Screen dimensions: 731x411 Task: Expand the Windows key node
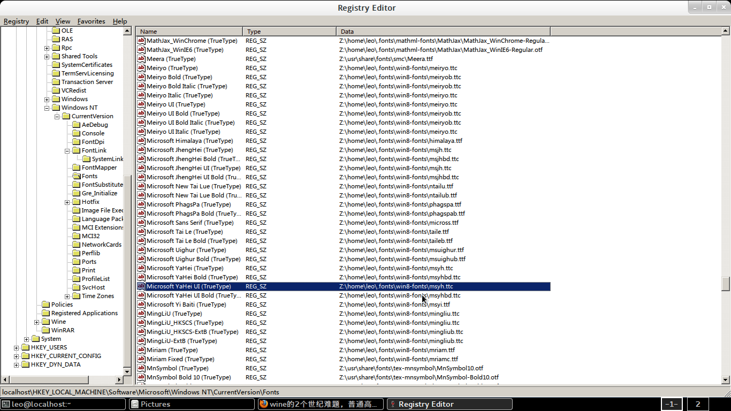tap(47, 99)
